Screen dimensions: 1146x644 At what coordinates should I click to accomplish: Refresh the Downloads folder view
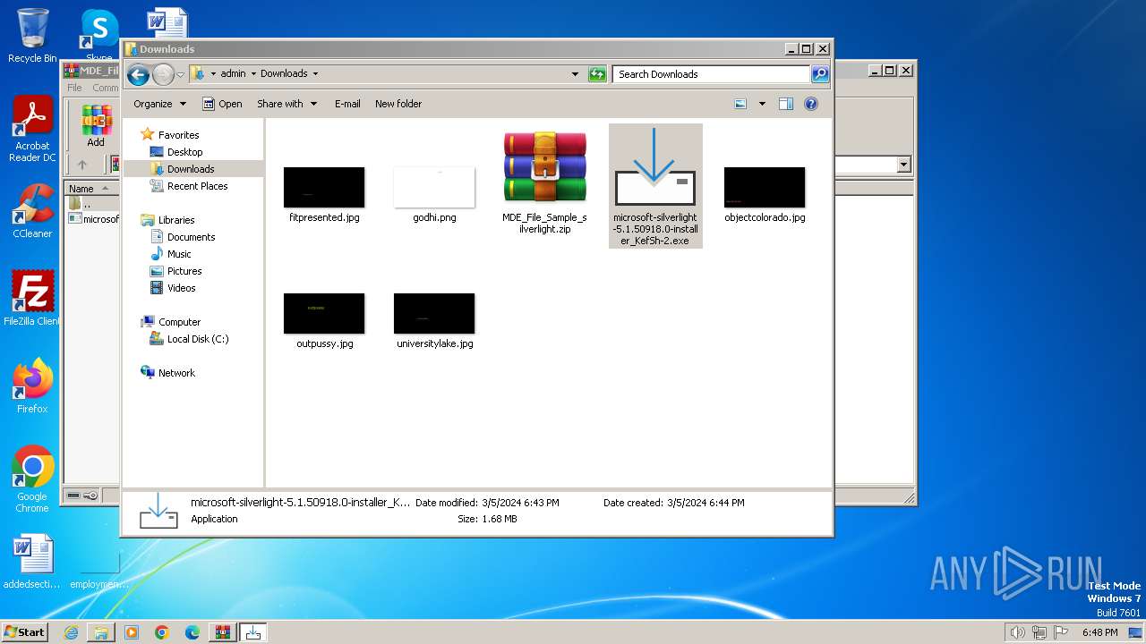pos(597,74)
